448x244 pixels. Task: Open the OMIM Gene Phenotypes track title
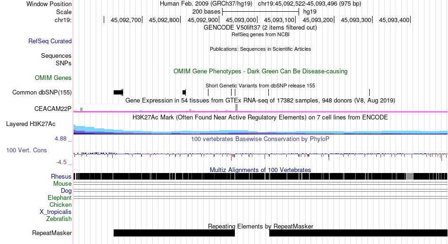pos(260,71)
